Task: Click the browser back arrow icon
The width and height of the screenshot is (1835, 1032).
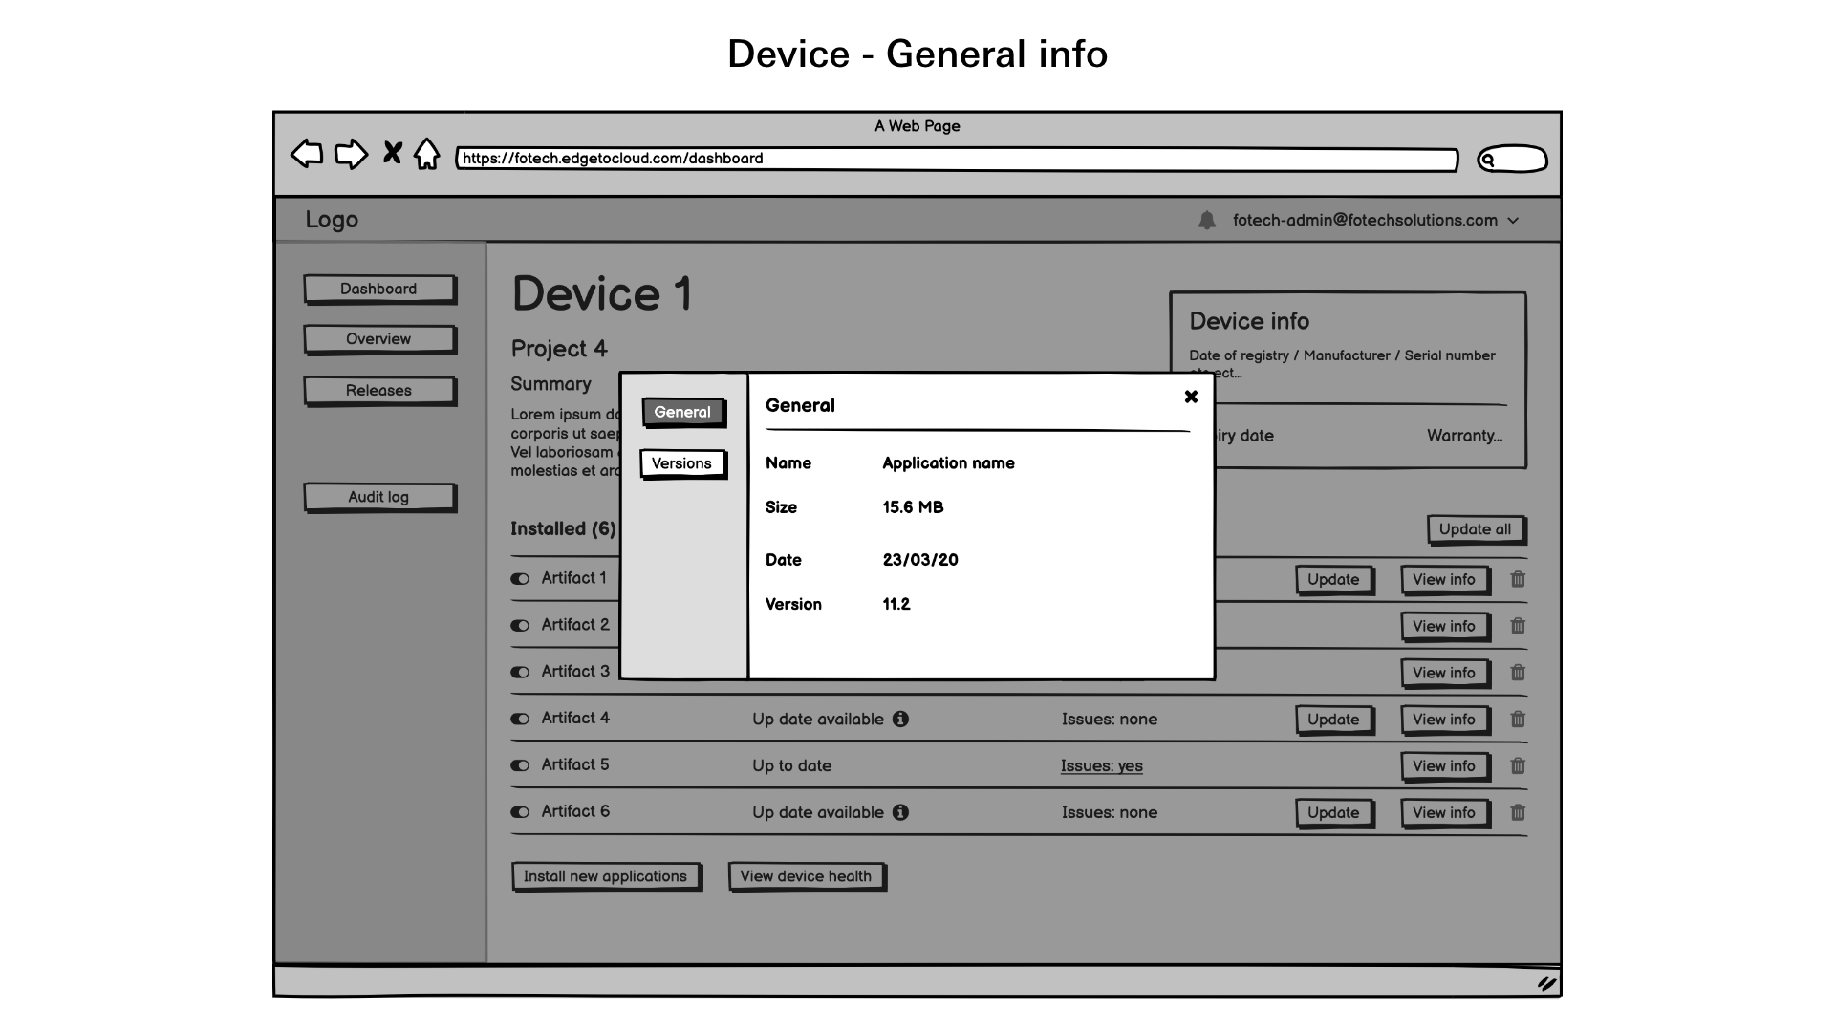Action: [307, 154]
